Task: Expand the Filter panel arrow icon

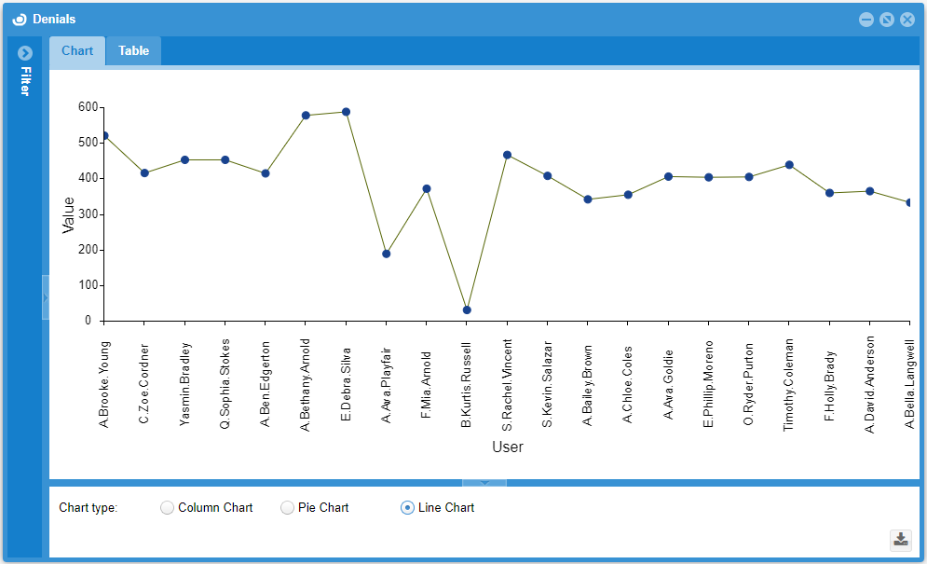Action: click(25, 53)
